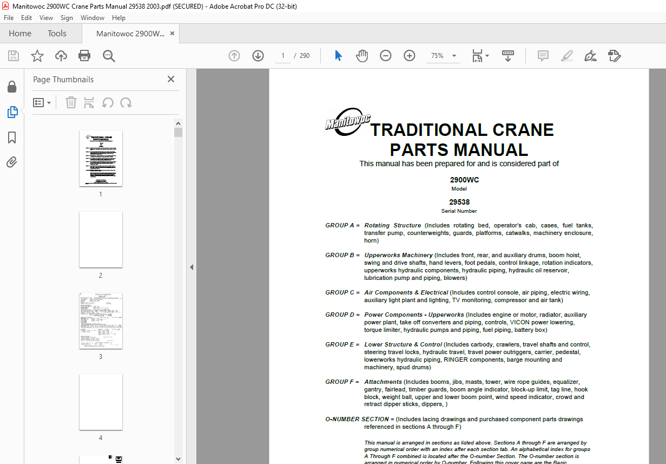Click the 'Air Components & Electrical' heading
The width and height of the screenshot is (666, 464).
[406, 292]
